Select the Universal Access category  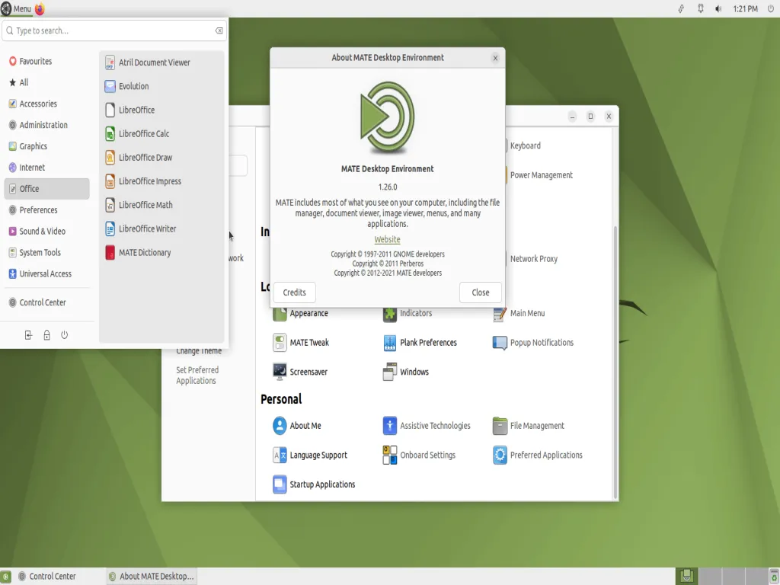46,273
